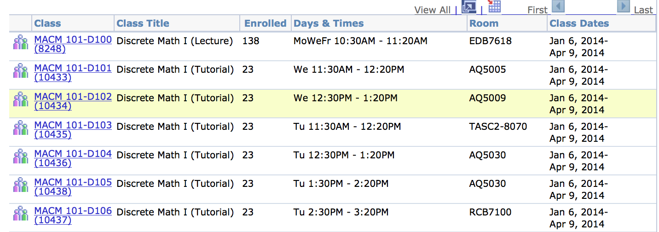
Task: Open class roster icon for MACM 101-D105
Action: (x=21, y=185)
